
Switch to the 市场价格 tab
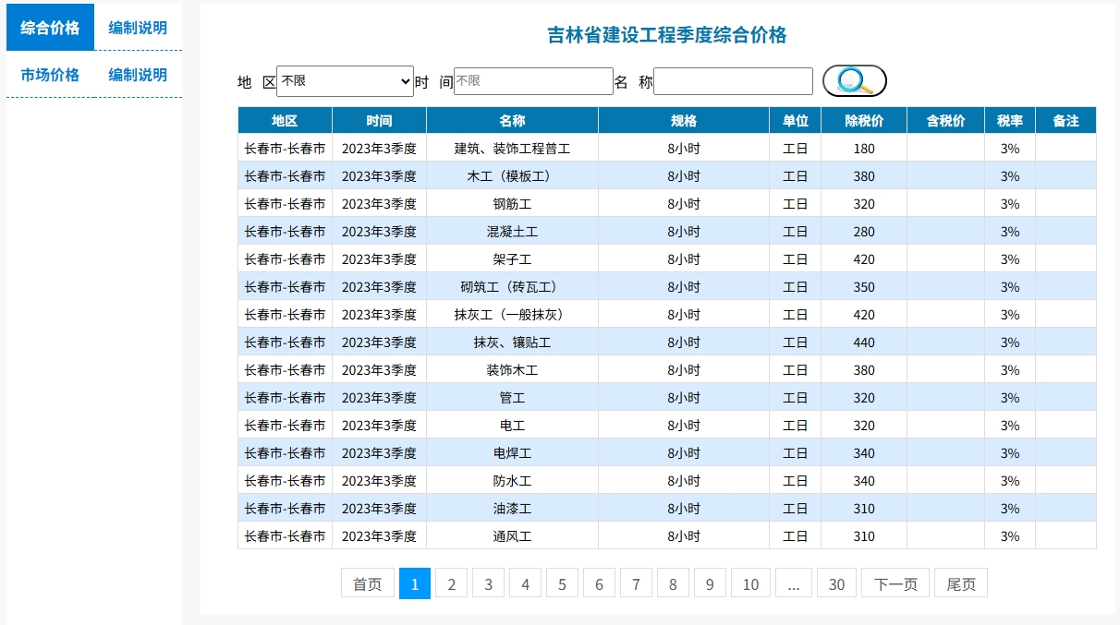(x=50, y=75)
